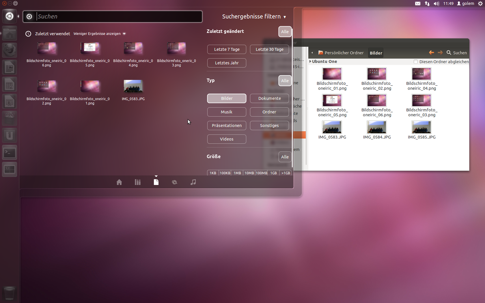Expand the "Suchergebnisse filtern" dropdown

[254, 16]
